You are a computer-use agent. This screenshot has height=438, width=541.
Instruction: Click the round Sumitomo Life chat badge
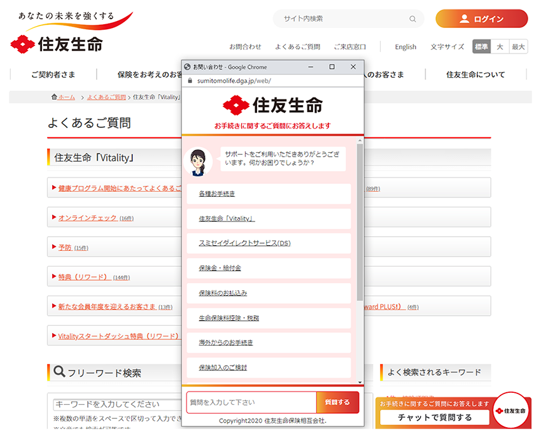[511, 411]
